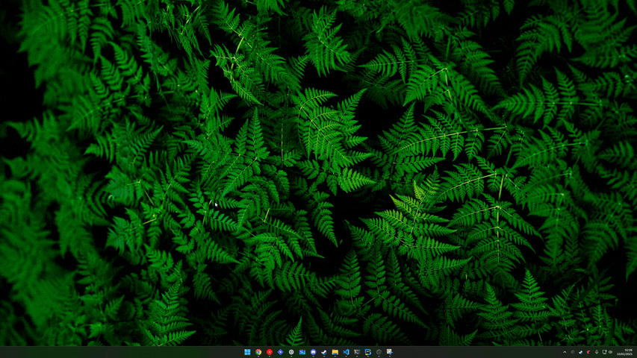Open Steam from the taskbar
This screenshot has width=637, height=358.
[x=324, y=352]
